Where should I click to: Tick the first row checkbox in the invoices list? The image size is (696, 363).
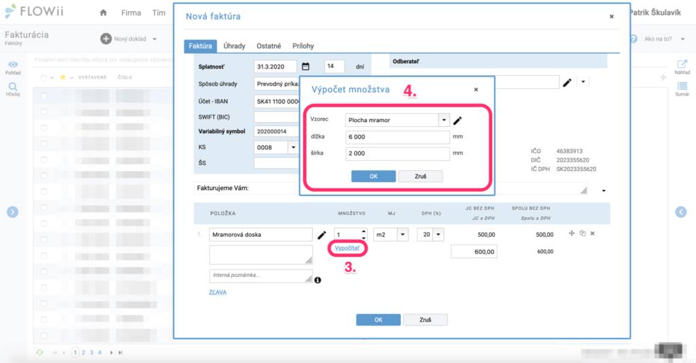click(x=43, y=96)
